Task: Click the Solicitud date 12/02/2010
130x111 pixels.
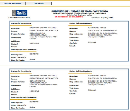Action: (107, 18)
